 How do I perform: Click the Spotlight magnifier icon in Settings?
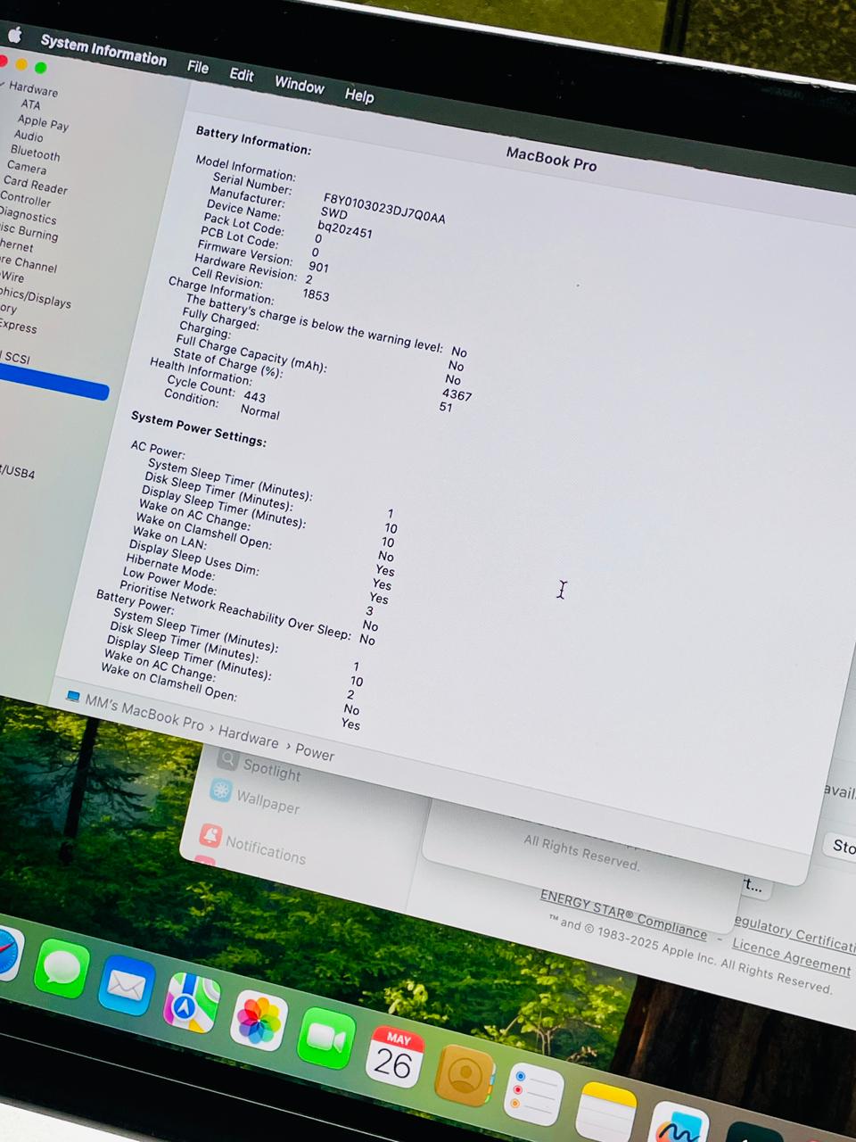(x=228, y=760)
